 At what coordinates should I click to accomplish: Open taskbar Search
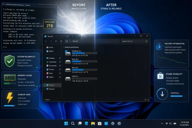click(73, 123)
